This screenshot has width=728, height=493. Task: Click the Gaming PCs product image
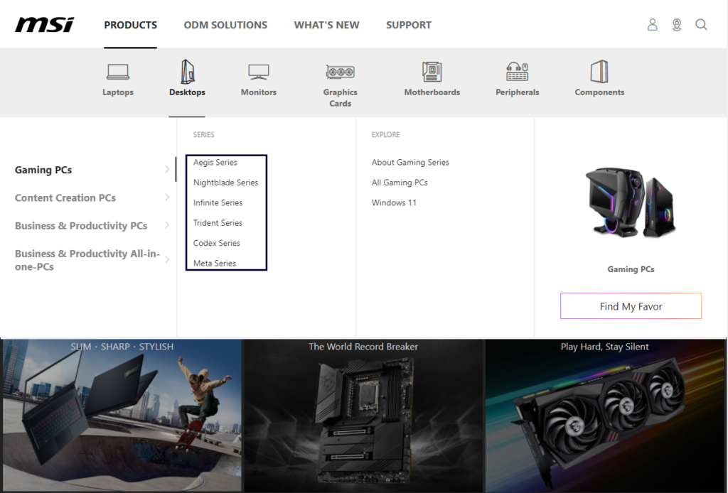click(x=631, y=202)
